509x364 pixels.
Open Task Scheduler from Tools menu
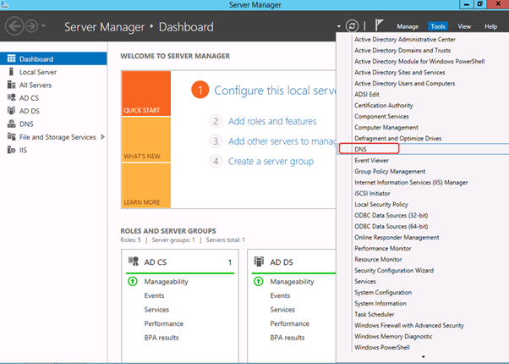pos(375,314)
